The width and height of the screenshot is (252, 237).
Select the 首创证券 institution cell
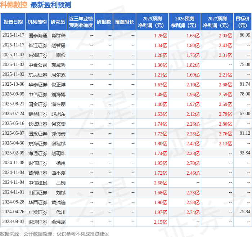coord(38,173)
